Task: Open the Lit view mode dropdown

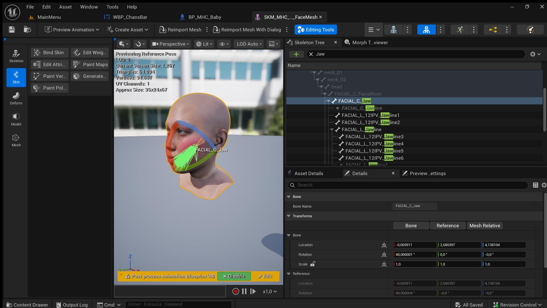Action: [204, 44]
